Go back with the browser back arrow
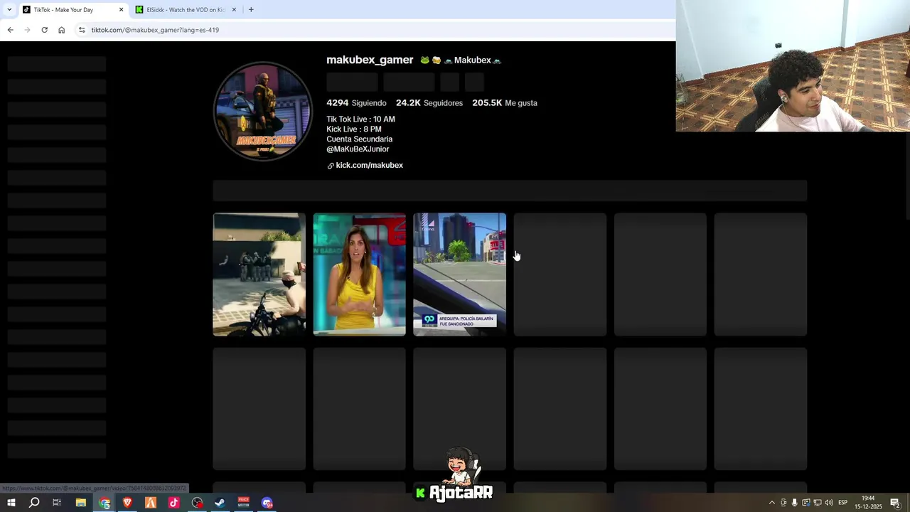The height and width of the screenshot is (512, 910). click(x=10, y=30)
